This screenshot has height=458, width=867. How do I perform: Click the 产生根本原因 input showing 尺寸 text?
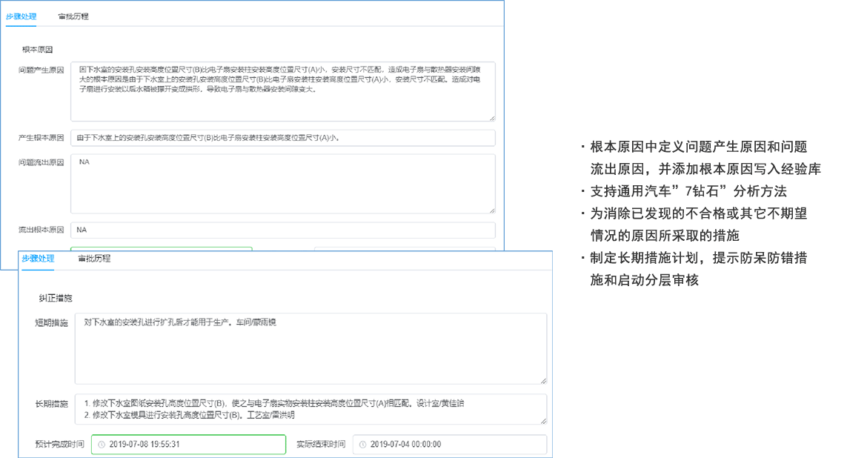(x=282, y=138)
